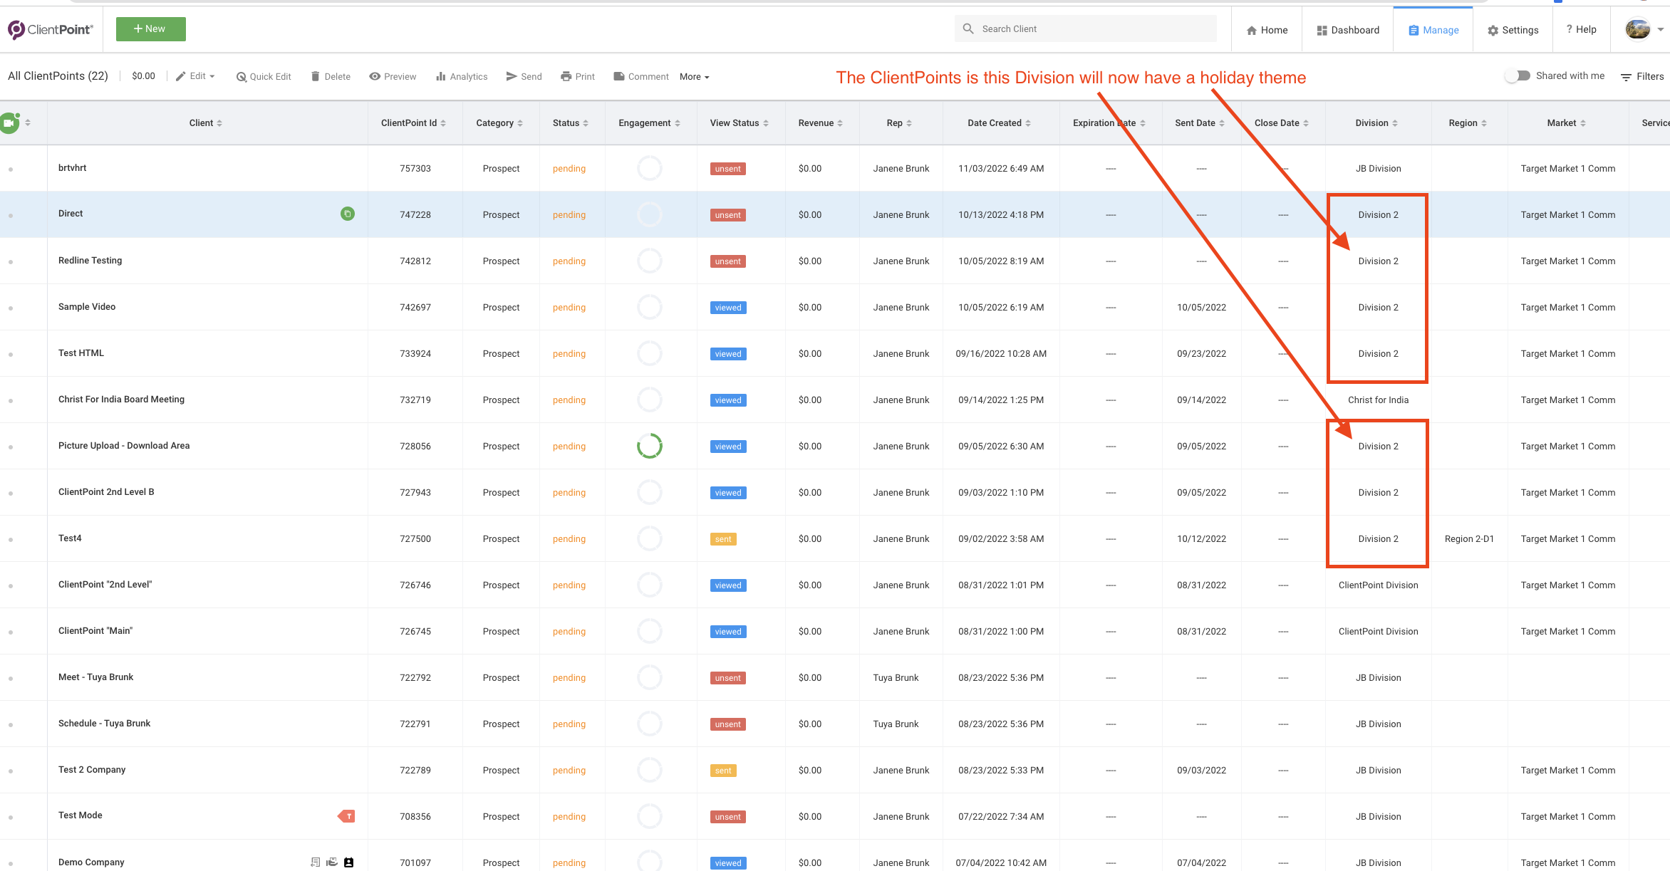Screen dimensions: 1670x871
Task: Click the Quick Edit toolbar item
Action: (264, 76)
